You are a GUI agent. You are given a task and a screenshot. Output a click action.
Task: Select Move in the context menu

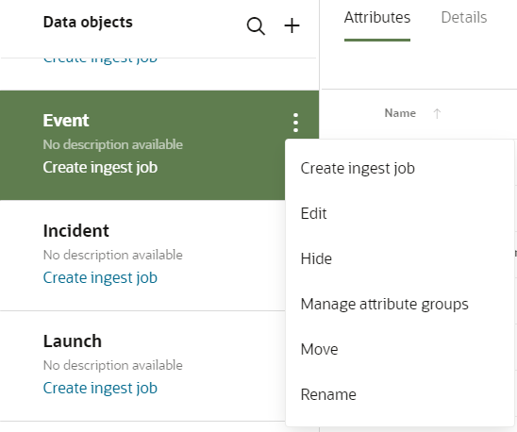(319, 349)
